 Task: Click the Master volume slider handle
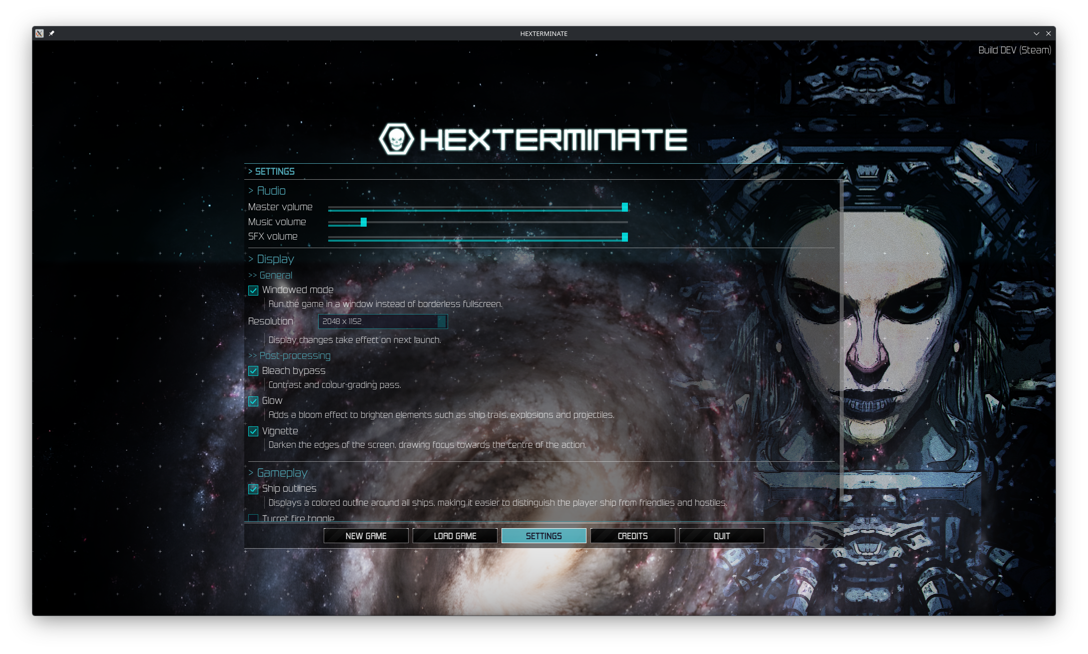(624, 207)
